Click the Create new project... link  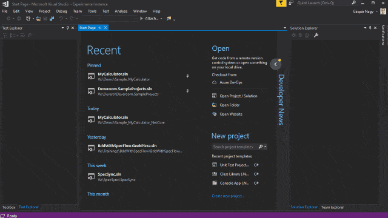(x=228, y=196)
